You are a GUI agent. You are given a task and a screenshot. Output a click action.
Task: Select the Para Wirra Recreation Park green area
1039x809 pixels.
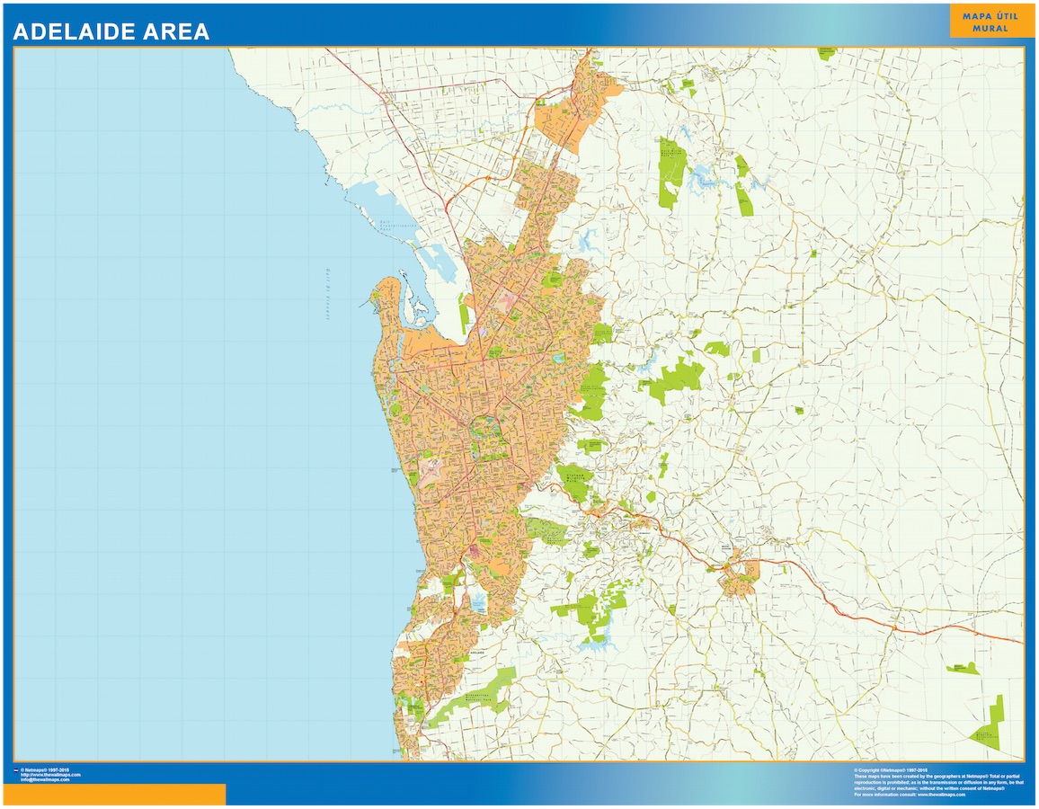[670, 170]
